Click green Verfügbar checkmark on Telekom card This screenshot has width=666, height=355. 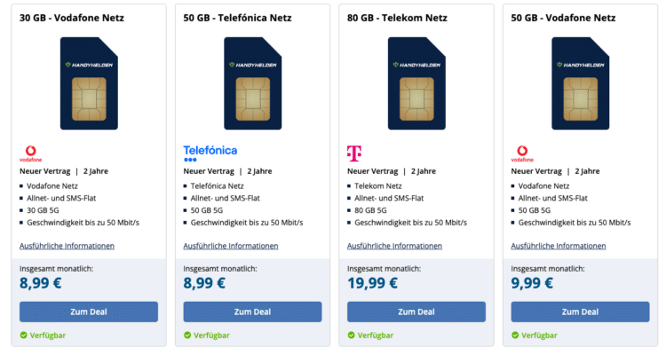coord(352,335)
